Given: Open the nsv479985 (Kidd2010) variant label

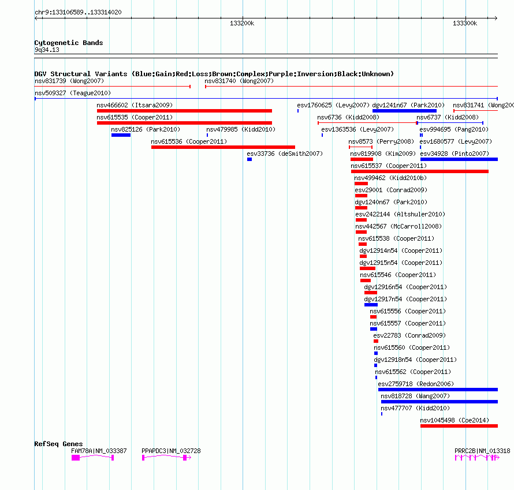Looking at the screenshot, I should click(241, 129).
